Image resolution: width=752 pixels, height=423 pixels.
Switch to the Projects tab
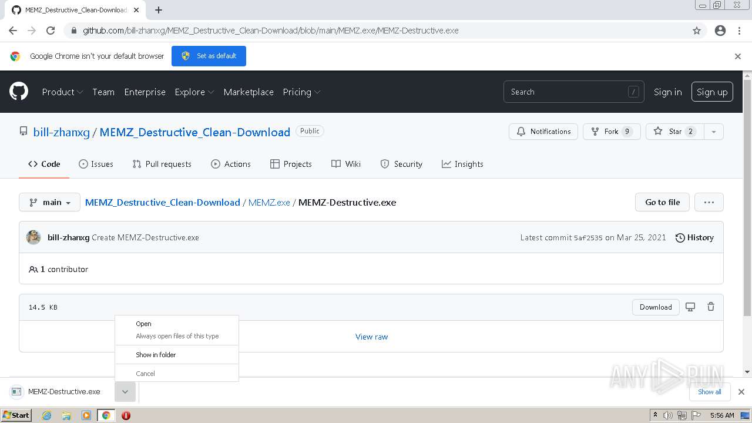(291, 164)
